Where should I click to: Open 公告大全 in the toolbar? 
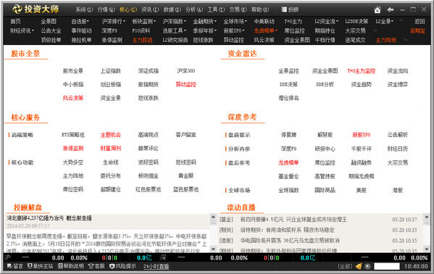pyautogui.click(x=51, y=30)
